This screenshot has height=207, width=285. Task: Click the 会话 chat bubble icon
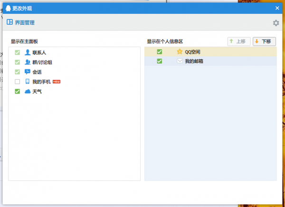click(28, 72)
